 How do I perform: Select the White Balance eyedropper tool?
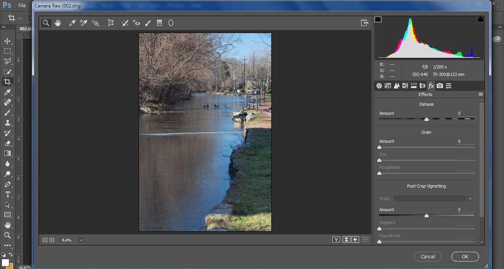(x=72, y=23)
